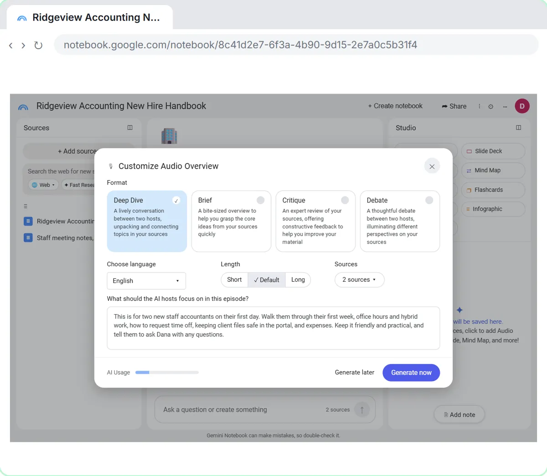Click Generate later
547x476 pixels.
pos(355,373)
